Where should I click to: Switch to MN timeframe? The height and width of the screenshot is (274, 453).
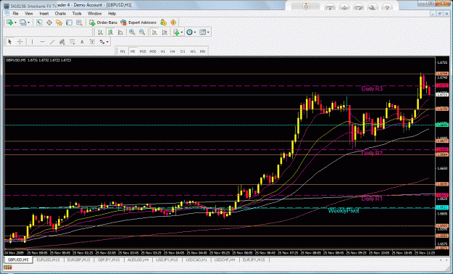coord(203,51)
